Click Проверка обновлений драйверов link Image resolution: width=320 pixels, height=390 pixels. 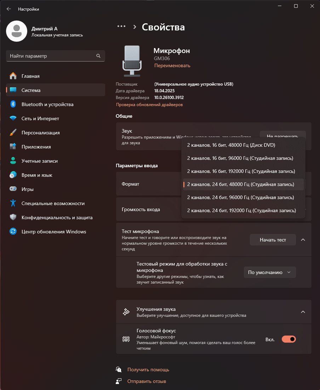[149, 105]
